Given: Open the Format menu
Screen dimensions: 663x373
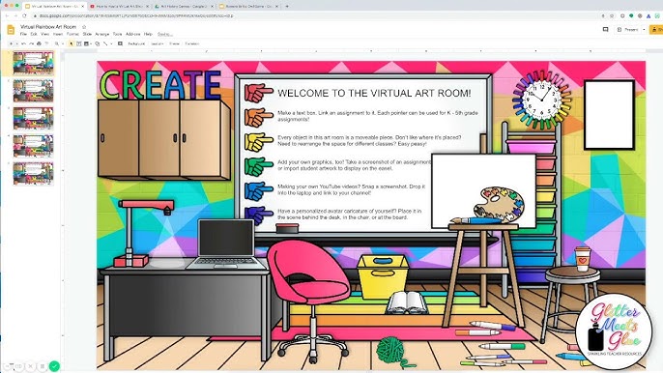Looking at the screenshot, I should [x=72, y=34].
